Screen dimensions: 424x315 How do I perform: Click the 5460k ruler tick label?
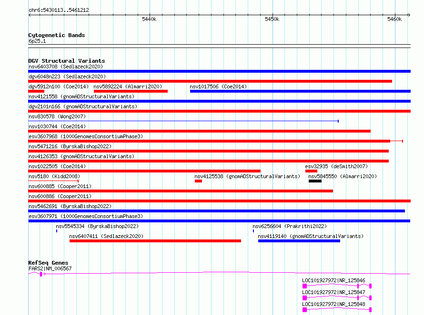[394, 19]
